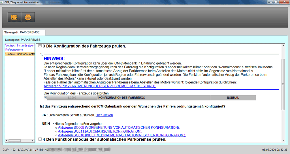Click the fullscreen expand toolbar icon
Viewport: 290px width, 154px height.
point(14,17)
